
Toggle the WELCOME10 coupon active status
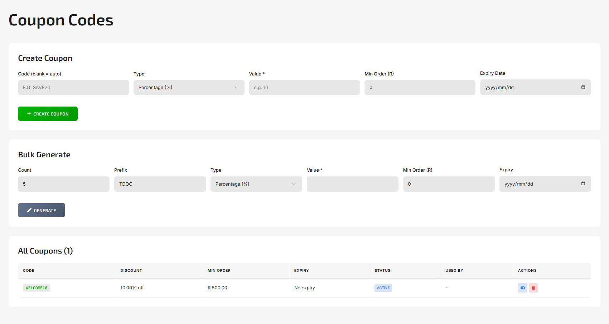(522, 288)
